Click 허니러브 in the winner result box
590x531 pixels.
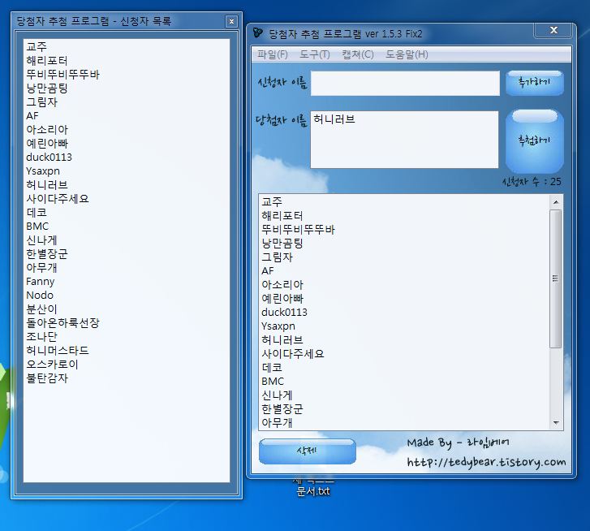pyautogui.click(x=334, y=119)
